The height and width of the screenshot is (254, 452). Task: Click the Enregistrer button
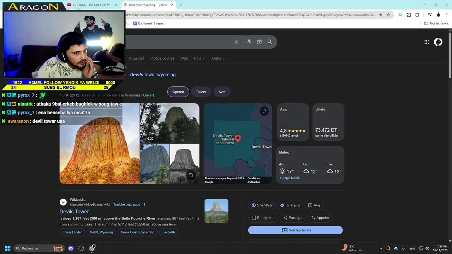click(x=263, y=218)
